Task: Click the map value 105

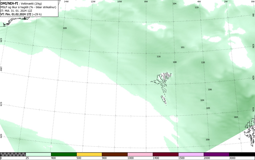Action: point(208,108)
